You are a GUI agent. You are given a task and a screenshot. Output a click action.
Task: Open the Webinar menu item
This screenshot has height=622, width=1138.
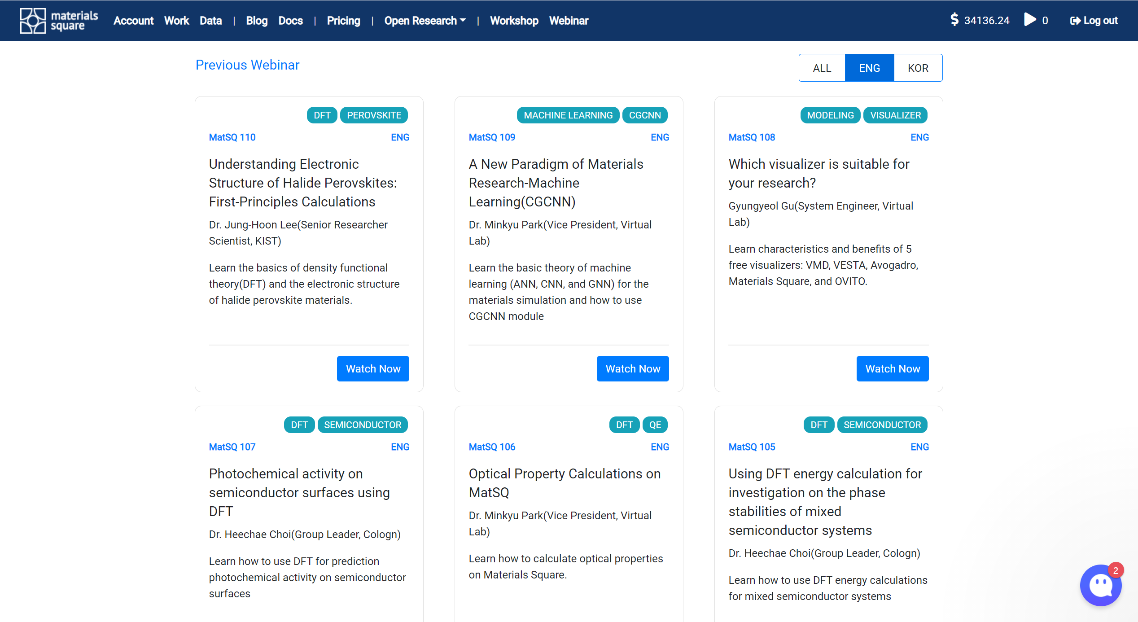[569, 21]
